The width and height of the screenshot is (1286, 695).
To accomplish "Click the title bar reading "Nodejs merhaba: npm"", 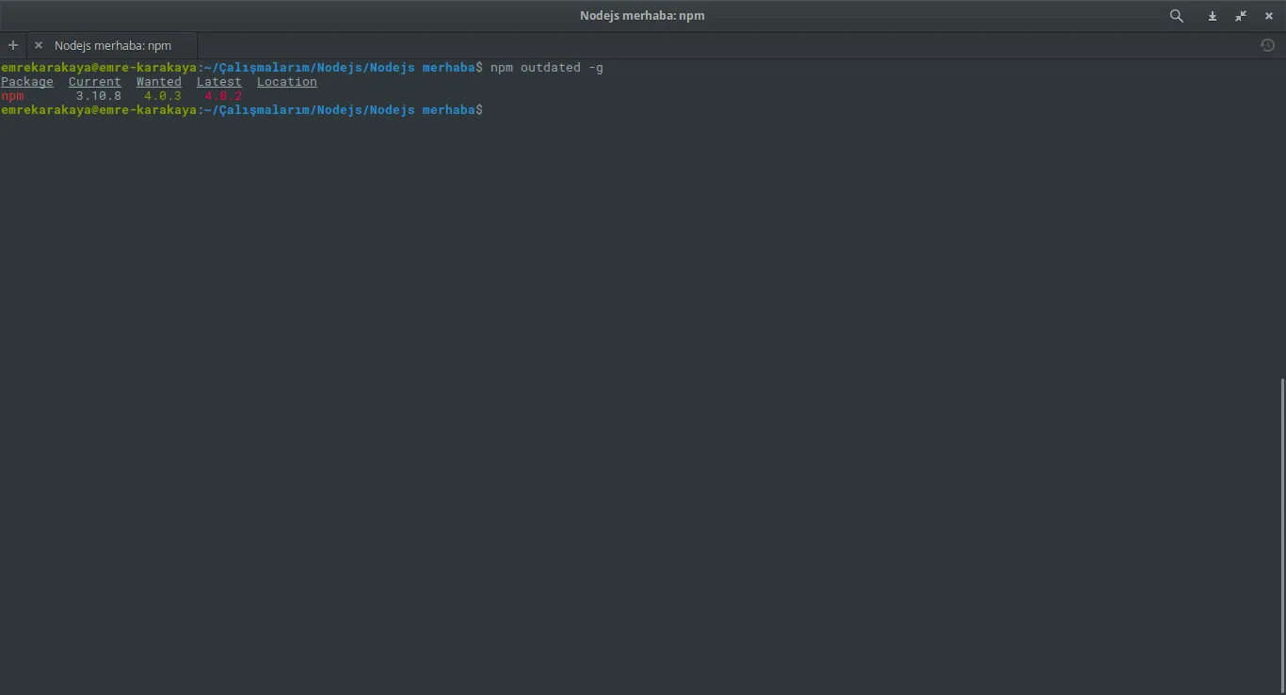I will click(x=642, y=15).
